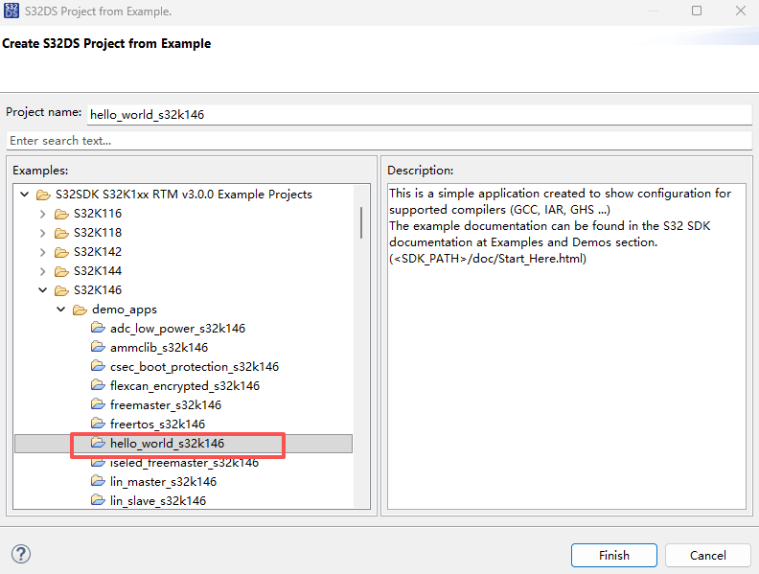Click the hello_world_s32k146 folder icon

pyautogui.click(x=99, y=443)
